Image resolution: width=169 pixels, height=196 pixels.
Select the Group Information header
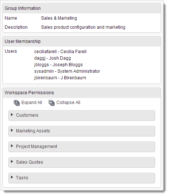[82, 8]
